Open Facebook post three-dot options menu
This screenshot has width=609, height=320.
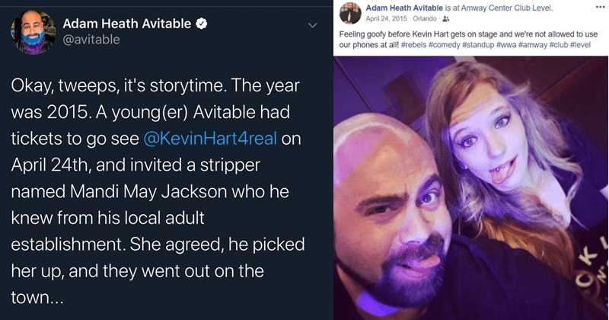[x=598, y=5]
